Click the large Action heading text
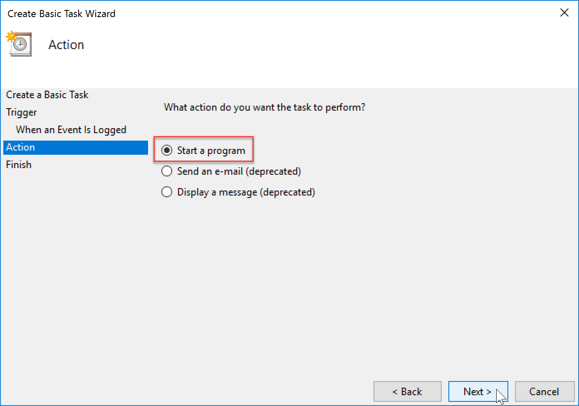The width and height of the screenshot is (579, 406). [x=66, y=45]
